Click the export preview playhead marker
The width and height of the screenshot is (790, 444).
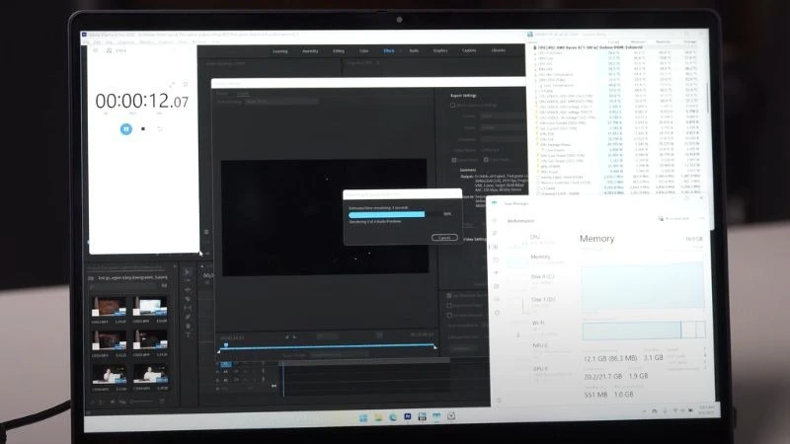point(226,344)
